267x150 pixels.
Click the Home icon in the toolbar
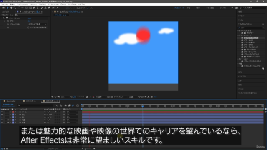point(3,8)
